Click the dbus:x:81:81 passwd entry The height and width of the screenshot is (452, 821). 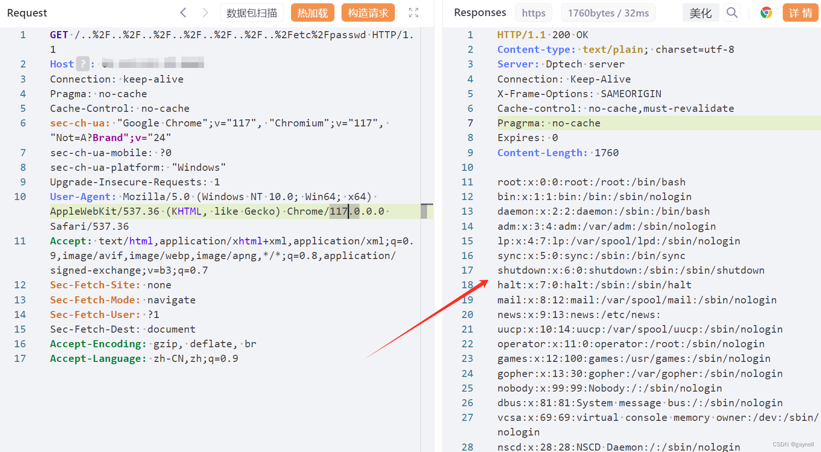pos(640,402)
